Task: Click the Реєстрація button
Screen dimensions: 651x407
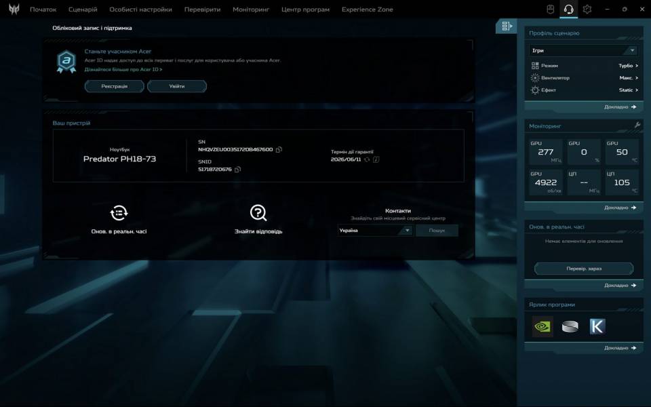Action: click(x=114, y=86)
